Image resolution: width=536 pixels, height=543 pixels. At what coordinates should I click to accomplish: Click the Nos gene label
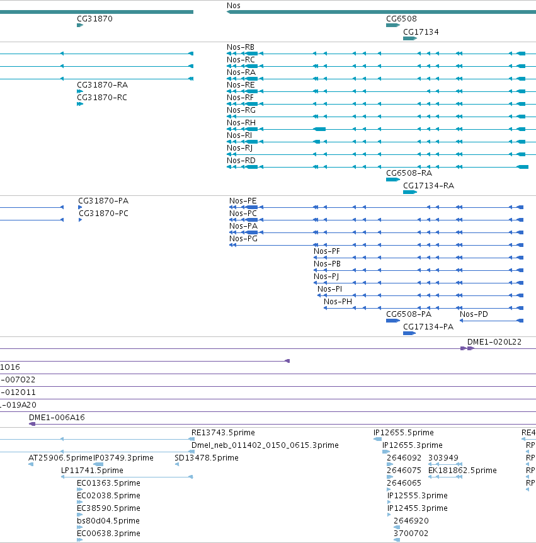pyautogui.click(x=234, y=6)
